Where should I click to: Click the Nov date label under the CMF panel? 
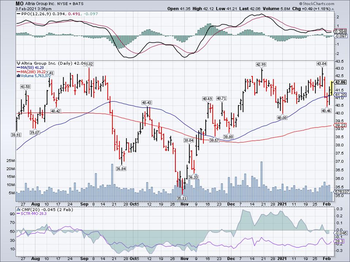click(x=184, y=259)
